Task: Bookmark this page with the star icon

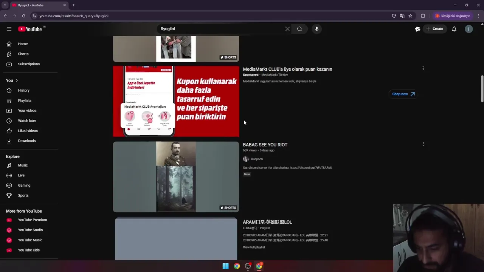Action: pos(410,16)
